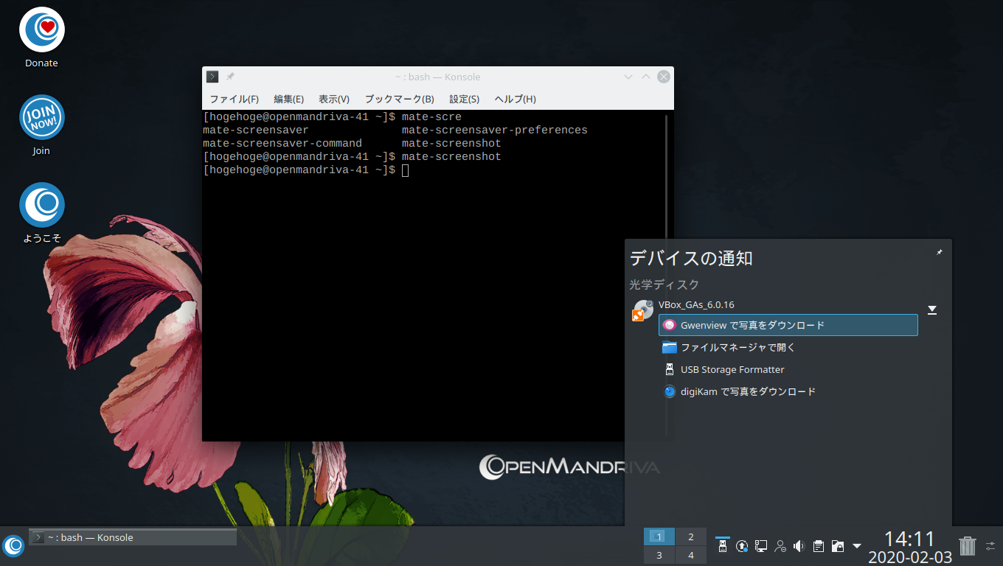Choose USB Storage Formatter action
Image resolution: width=1003 pixels, height=566 pixels.
coord(788,369)
